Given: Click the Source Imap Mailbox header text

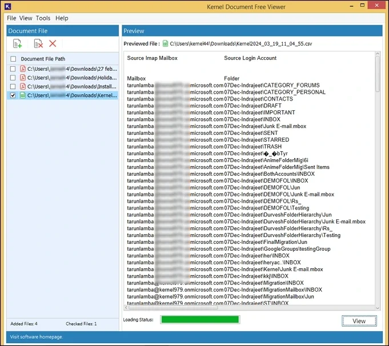Looking at the screenshot, I should coord(153,58).
